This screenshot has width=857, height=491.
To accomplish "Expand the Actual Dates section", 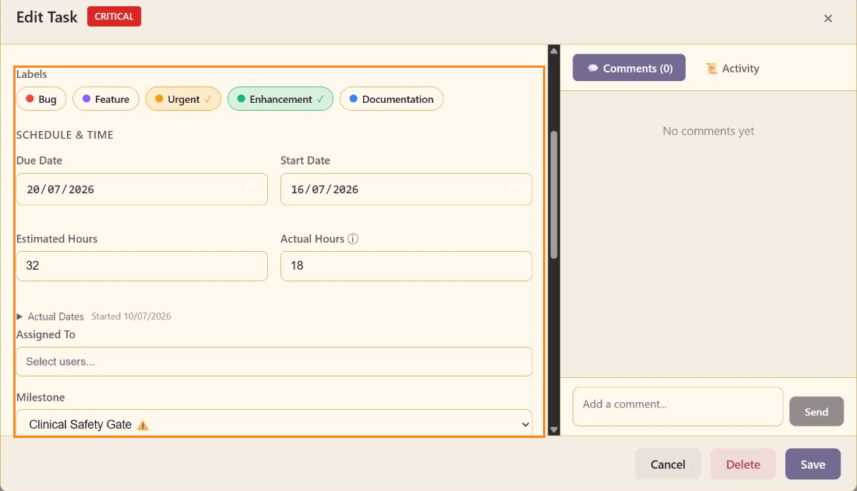I will coord(51,316).
